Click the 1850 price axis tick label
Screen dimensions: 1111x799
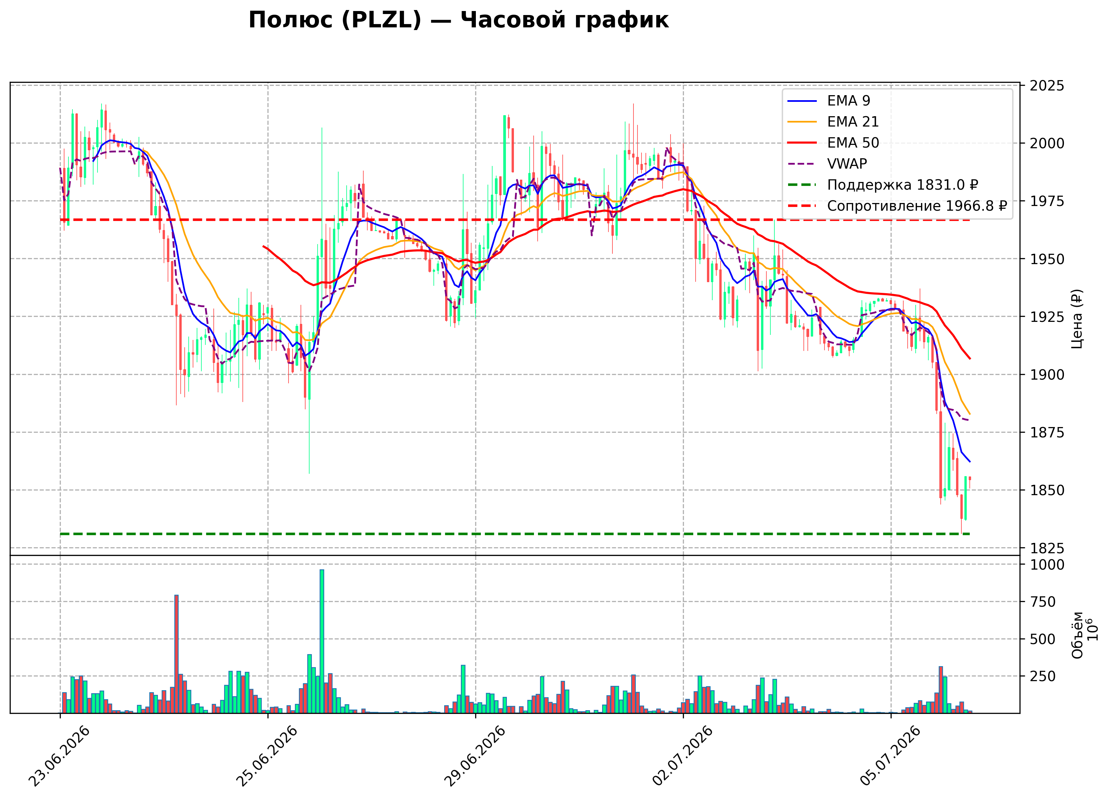pos(1047,490)
